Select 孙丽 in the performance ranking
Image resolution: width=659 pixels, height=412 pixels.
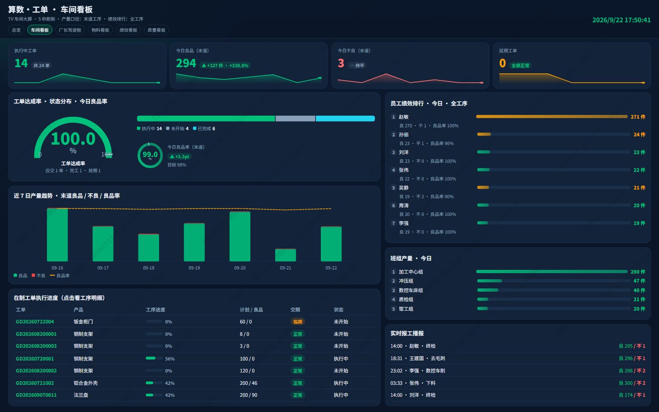point(518,139)
